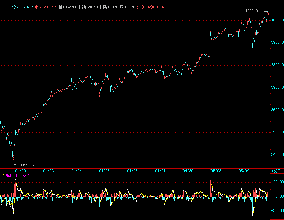Select the 04/24 date marker
This screenshot has height=220, width=284.
pos(76,171)
